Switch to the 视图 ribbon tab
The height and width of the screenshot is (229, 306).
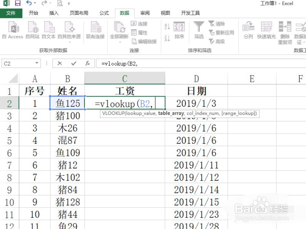coord(165,13)
